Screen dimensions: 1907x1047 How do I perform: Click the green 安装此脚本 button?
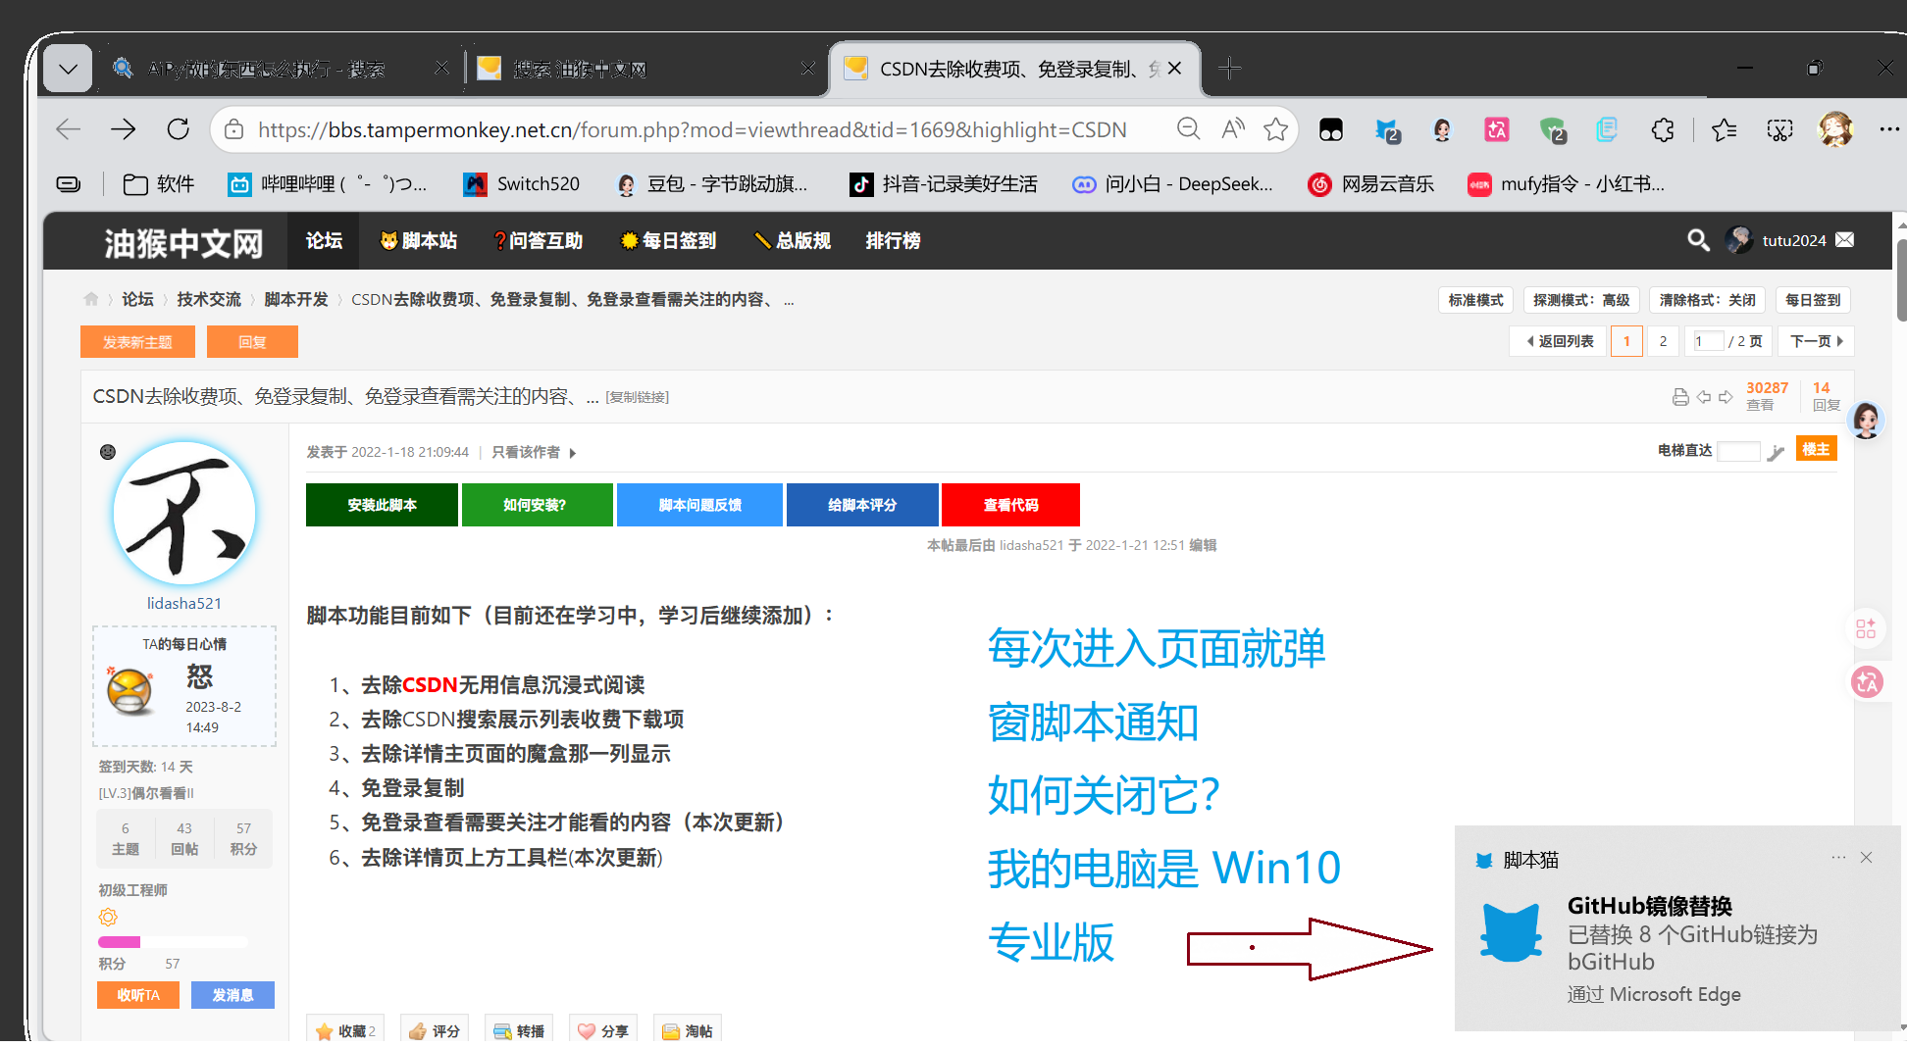point(382,504)
